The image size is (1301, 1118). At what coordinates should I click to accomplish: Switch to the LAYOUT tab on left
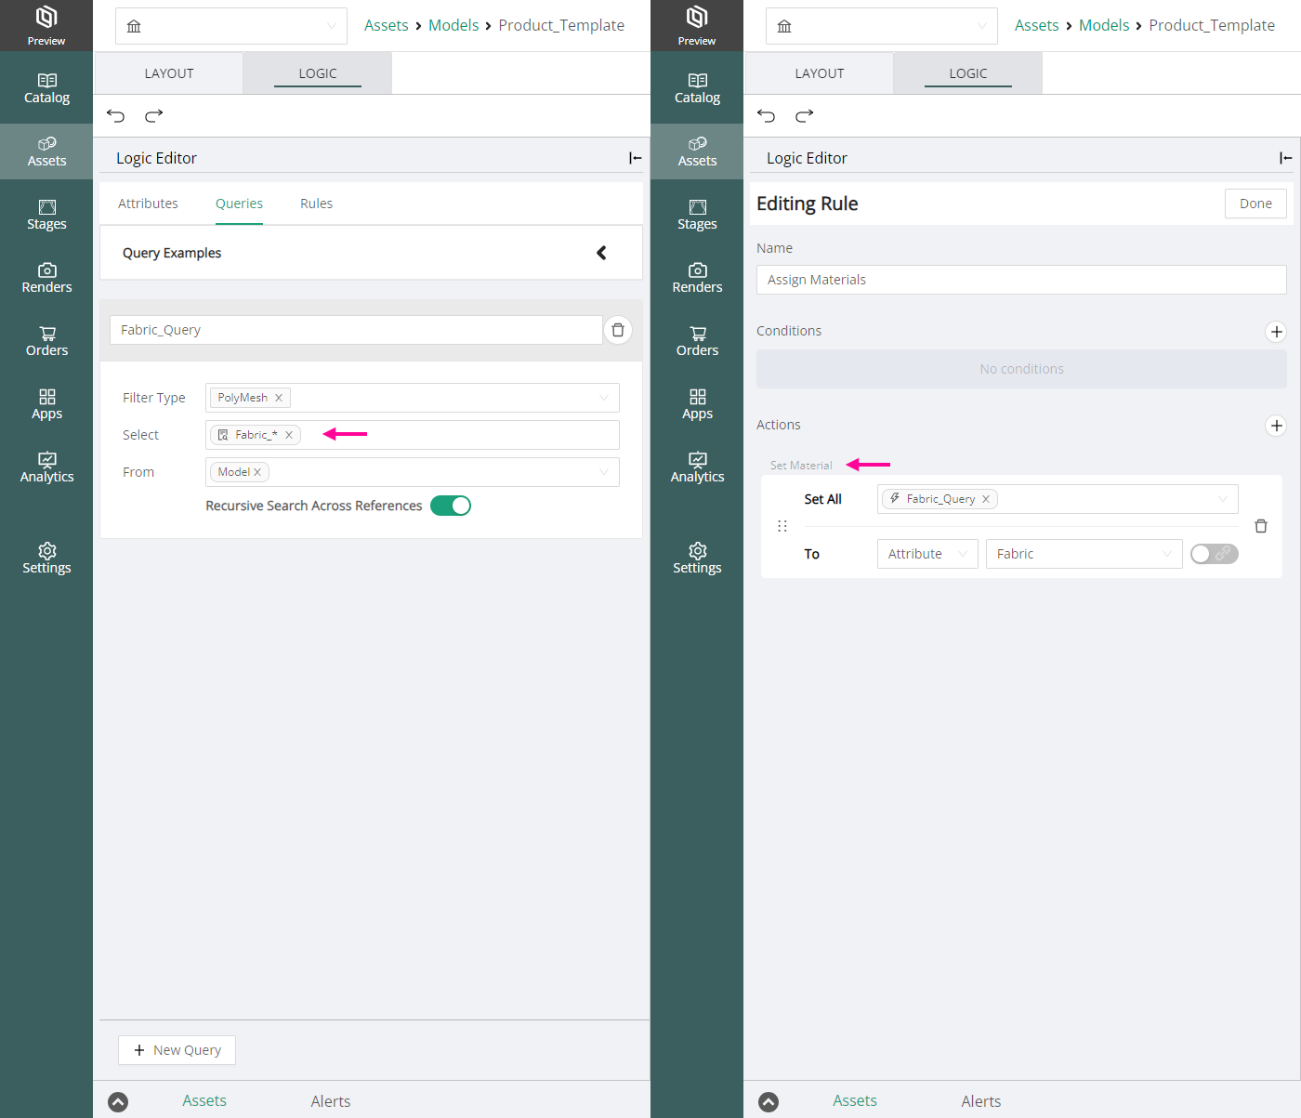click(x=169, y=73)
